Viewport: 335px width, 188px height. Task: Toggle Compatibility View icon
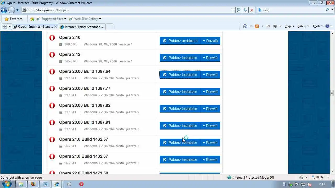[239, 10]
